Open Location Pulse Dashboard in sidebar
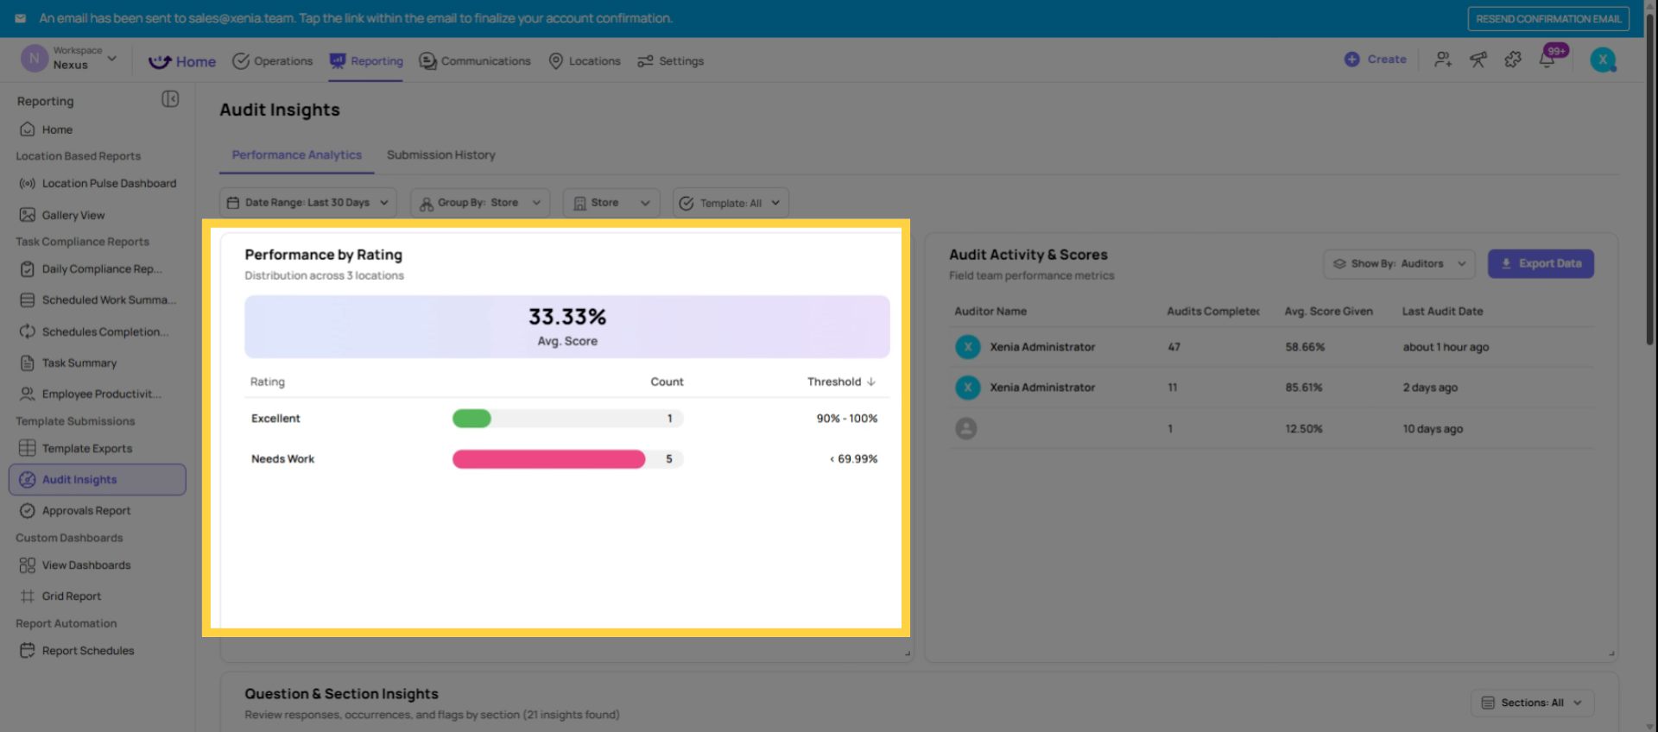The image size is (1658, 732). (109, 183)
